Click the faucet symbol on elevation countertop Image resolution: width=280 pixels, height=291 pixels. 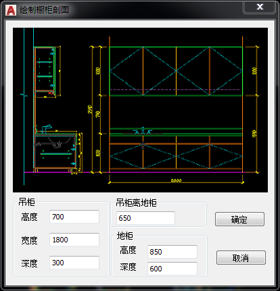click(x=143, y=131)
